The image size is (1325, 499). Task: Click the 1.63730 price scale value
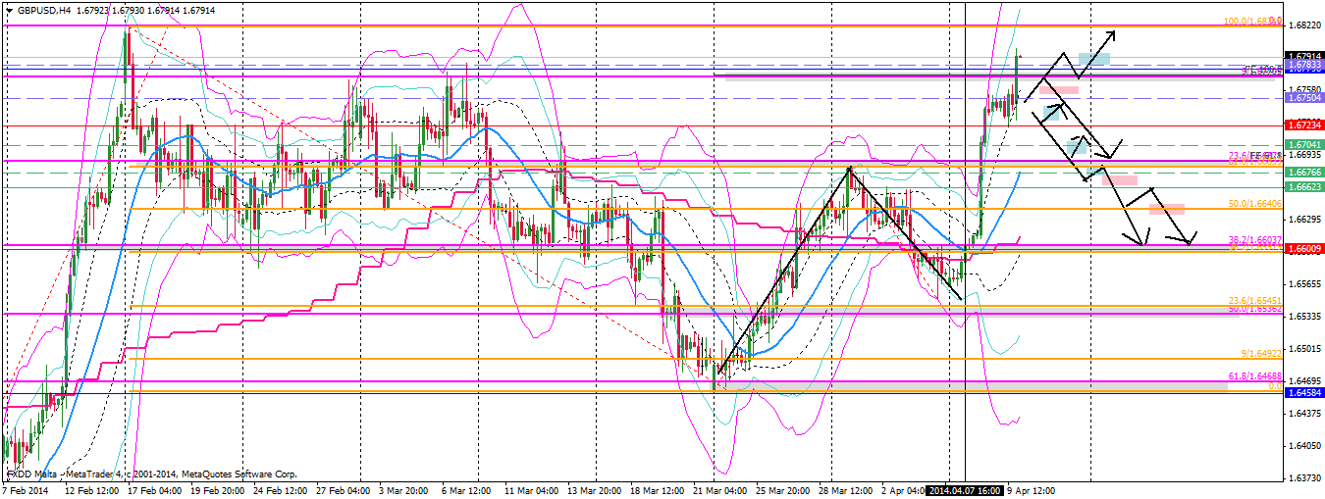(x=1305, y=478)
